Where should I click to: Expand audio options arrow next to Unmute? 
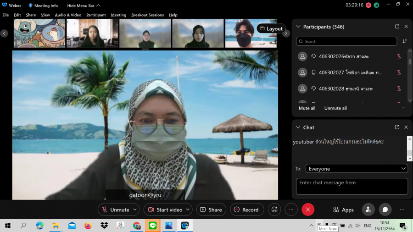tap(135, 210)
